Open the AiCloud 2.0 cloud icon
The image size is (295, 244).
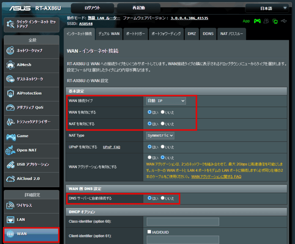pyautogui.click(x=10, y=179)
